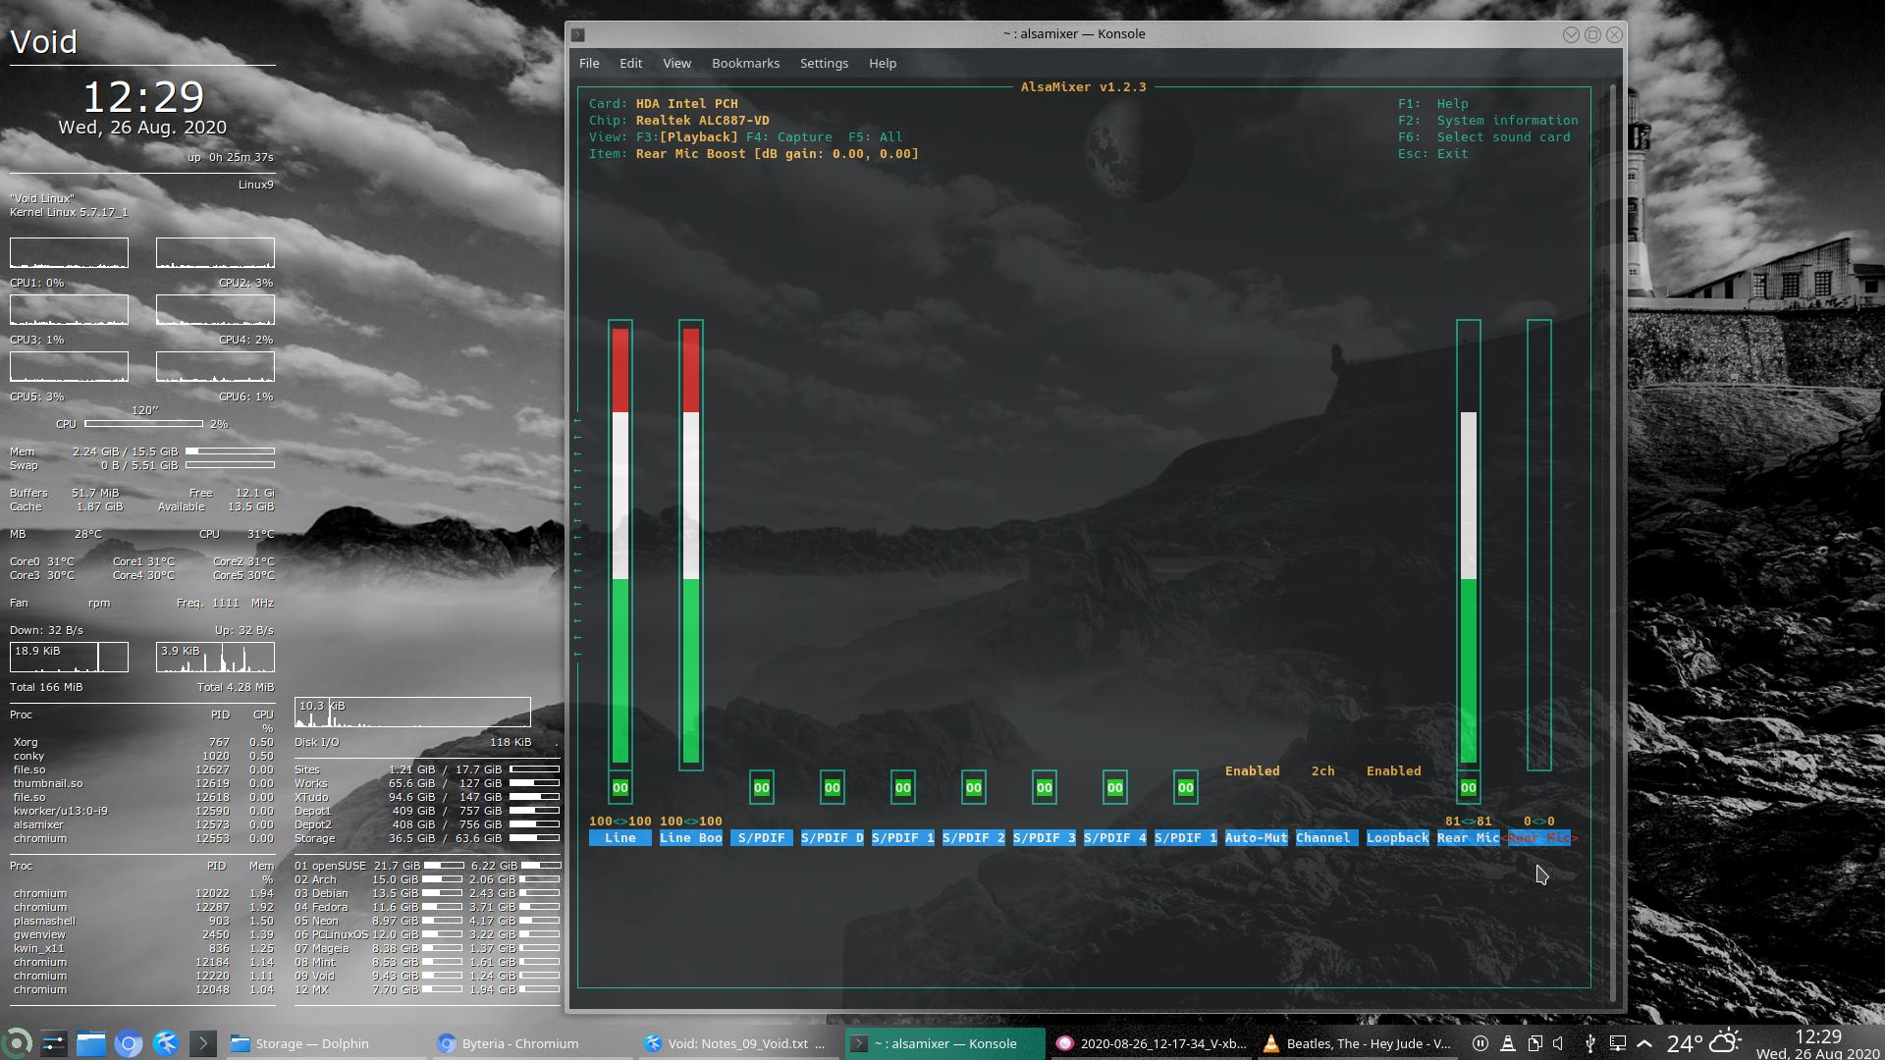Click the VLC tray icon
This screenshot has width=1885, height=1060.
tap(1507, 1043)
